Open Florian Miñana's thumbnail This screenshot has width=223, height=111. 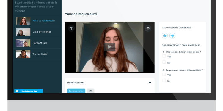[23, 43]
